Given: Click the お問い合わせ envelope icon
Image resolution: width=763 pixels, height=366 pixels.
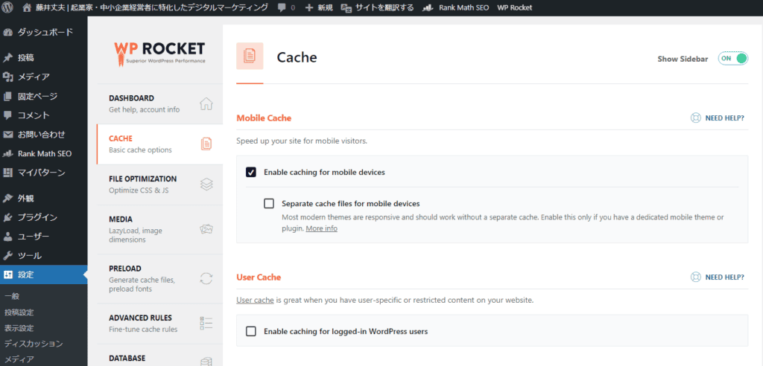Looking at the screenshot, I should click(7, 134).
